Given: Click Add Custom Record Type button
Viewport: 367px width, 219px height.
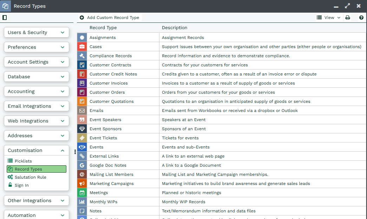Looking at the screenshot, I should click(110, 18).
